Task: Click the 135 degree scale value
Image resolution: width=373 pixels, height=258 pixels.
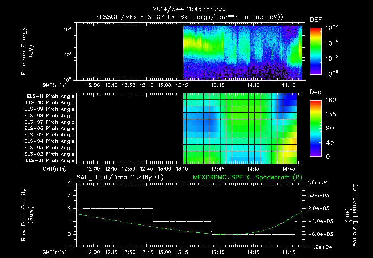Action: 331,114
